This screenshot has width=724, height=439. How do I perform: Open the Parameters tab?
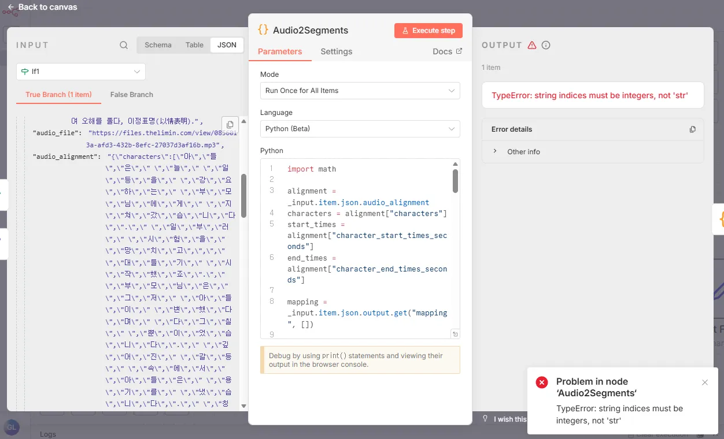280,51
